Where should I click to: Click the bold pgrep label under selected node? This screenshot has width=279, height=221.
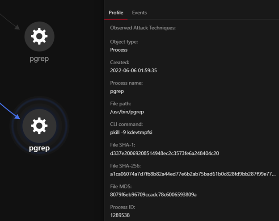click(39, 148)
